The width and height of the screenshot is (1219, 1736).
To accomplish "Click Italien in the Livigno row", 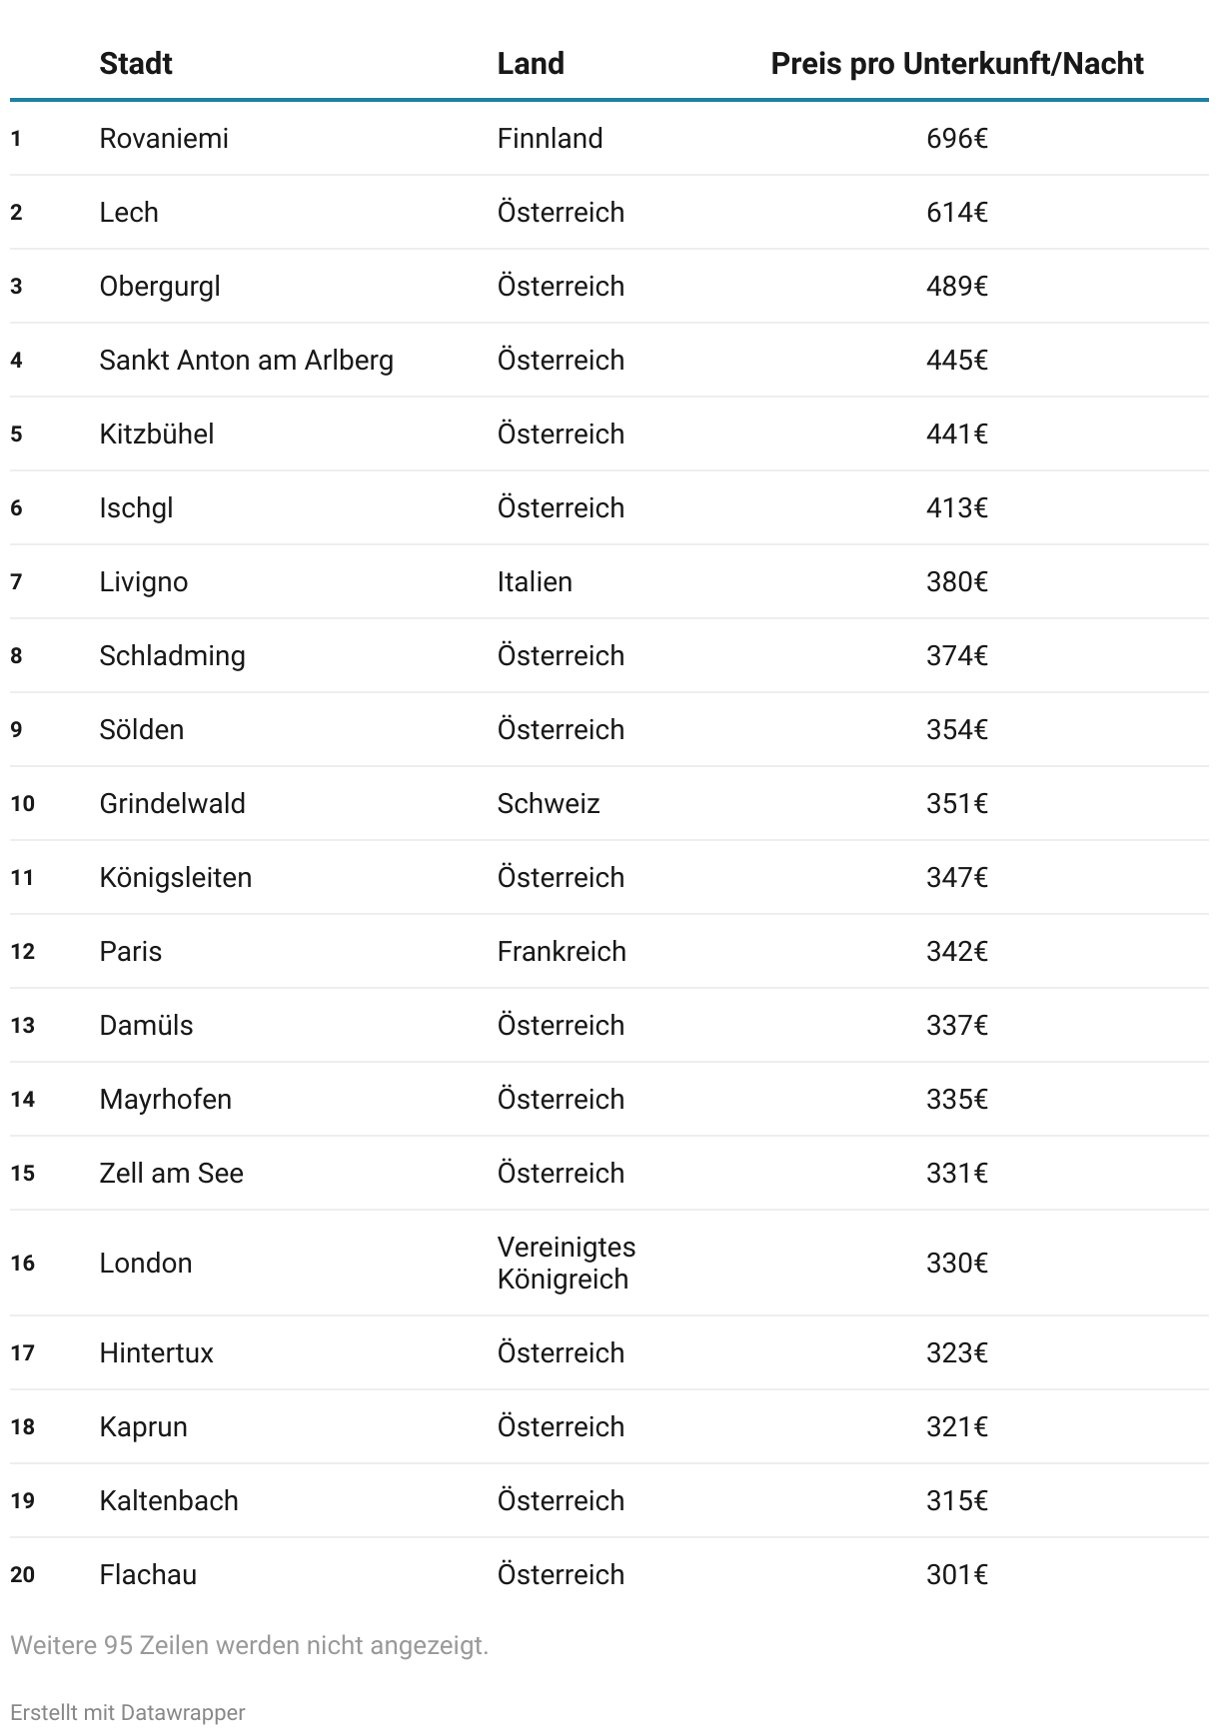I will [x=535, y=581].
